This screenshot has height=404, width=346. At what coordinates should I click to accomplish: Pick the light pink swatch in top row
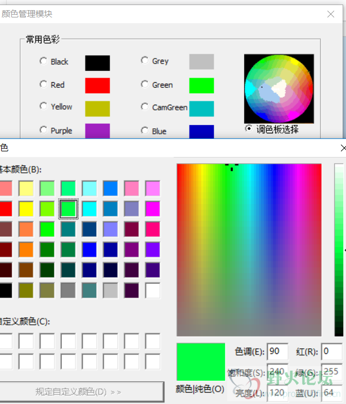132,188
